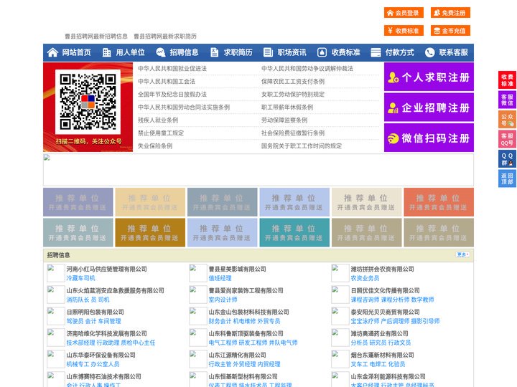Select the 职场资讯 menu item
Screen dimensions: 517x387
coord(292,52)
